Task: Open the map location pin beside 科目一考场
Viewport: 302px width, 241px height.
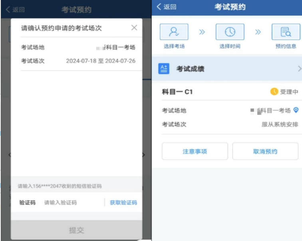Action: click(296, 110)
